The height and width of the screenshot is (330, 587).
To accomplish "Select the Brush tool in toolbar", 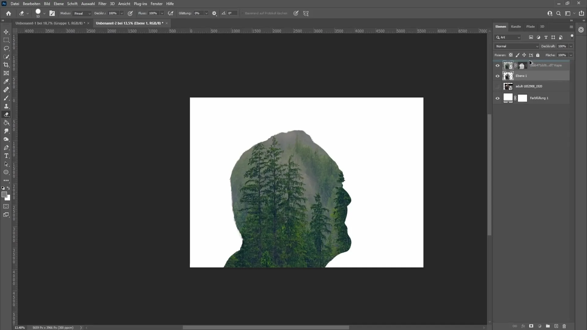I will point(6,98).
